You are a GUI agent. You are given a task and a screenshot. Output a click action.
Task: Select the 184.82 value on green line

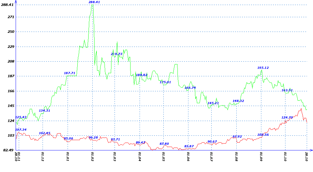coord(141,75)
